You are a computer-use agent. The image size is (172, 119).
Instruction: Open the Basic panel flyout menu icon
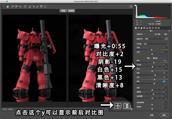click(x=169, y=31)
